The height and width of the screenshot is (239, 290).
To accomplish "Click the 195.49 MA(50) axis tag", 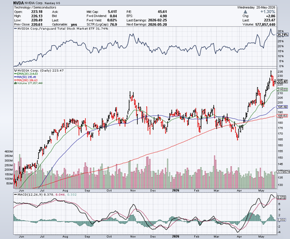I will pos(283,107).
